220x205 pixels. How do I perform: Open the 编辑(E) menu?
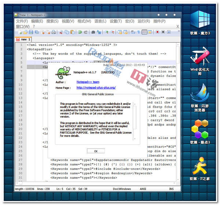pyautogui.click(x=37, y=21)
